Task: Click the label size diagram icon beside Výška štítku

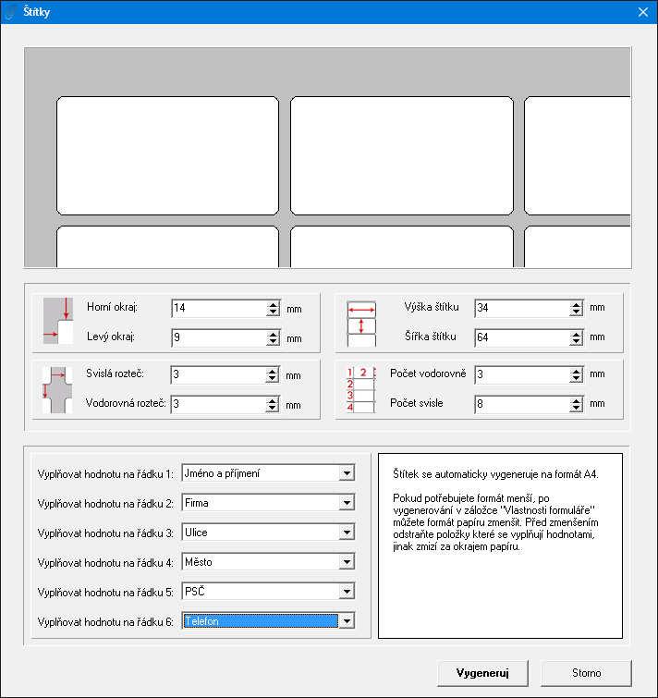Action: (x=361, y=324)
